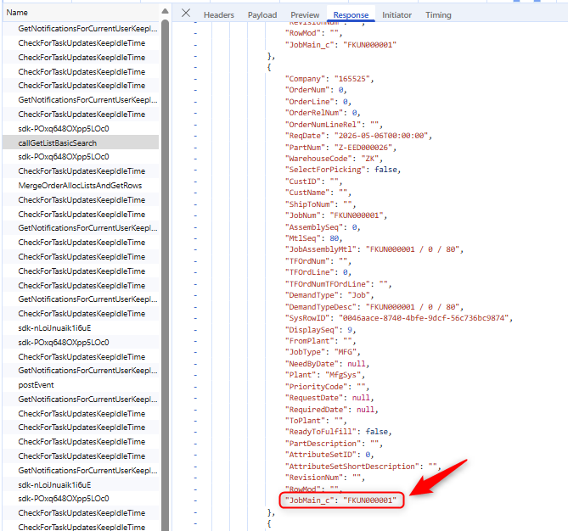The height and width of the screenshot is (531, 568).
Task: Click the "SelectForPicking": false line
Action: click(x=343, y=170)
